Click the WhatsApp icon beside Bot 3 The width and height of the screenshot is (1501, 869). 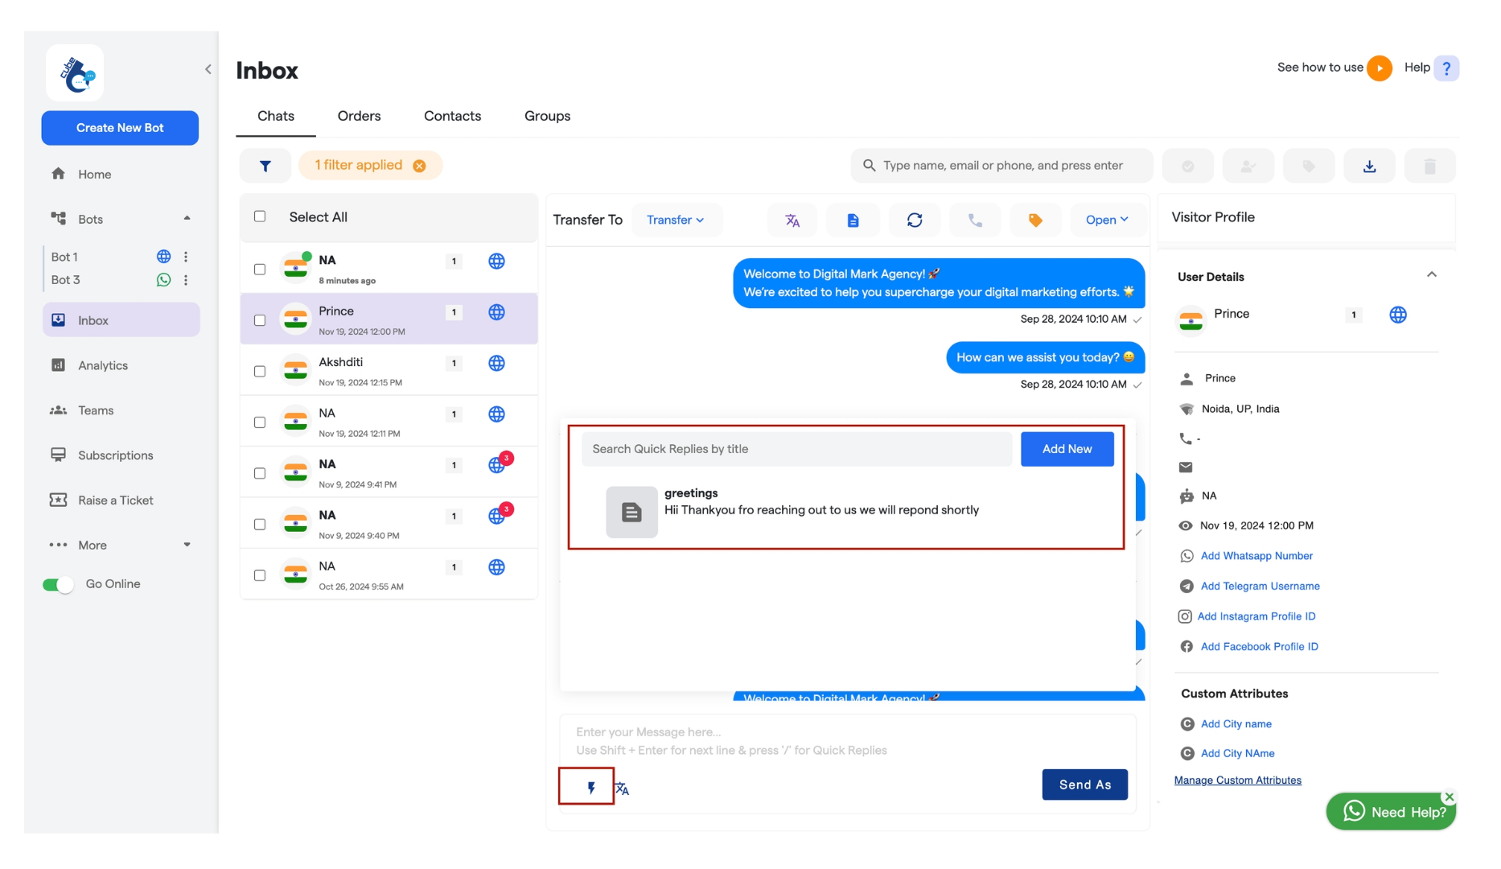pos(163,280)
